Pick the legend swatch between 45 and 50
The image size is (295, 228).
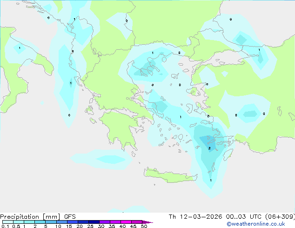click(137, 222)
